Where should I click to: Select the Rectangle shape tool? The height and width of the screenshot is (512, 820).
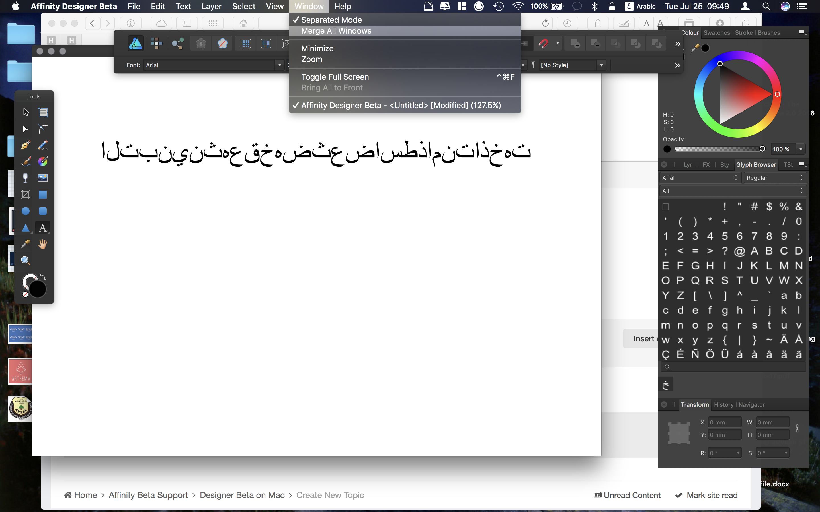(x=43, y=195)
